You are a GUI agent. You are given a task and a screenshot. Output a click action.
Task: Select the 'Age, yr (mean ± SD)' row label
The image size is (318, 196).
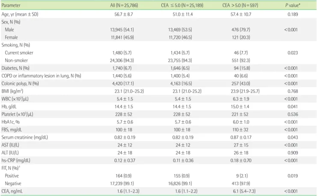coord(20,14)
